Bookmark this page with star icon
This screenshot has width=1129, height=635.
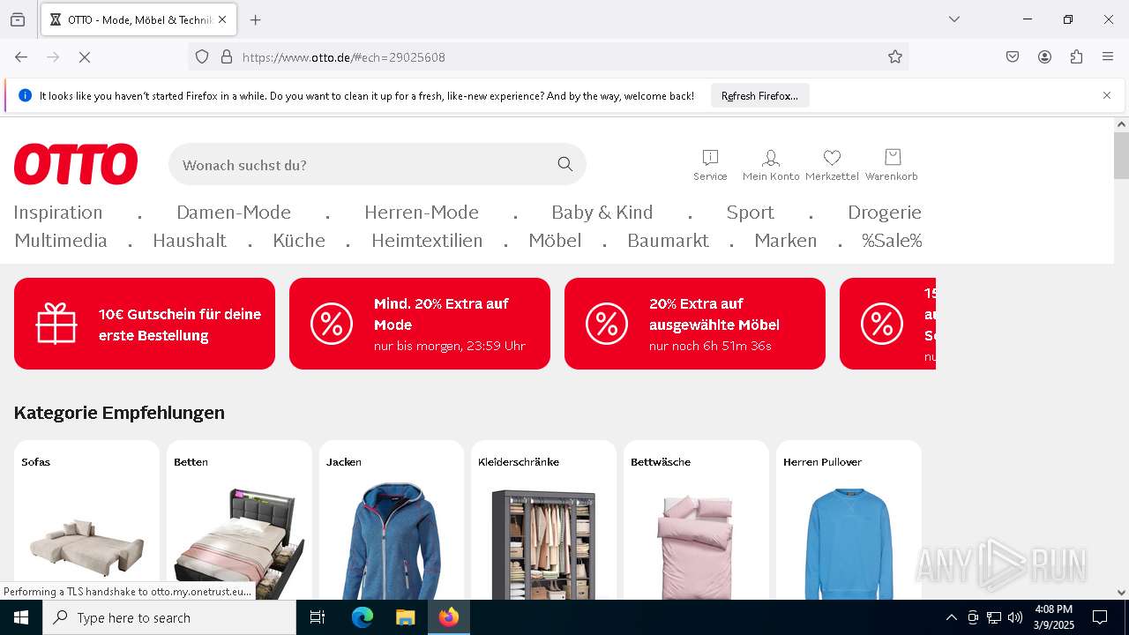895,57
